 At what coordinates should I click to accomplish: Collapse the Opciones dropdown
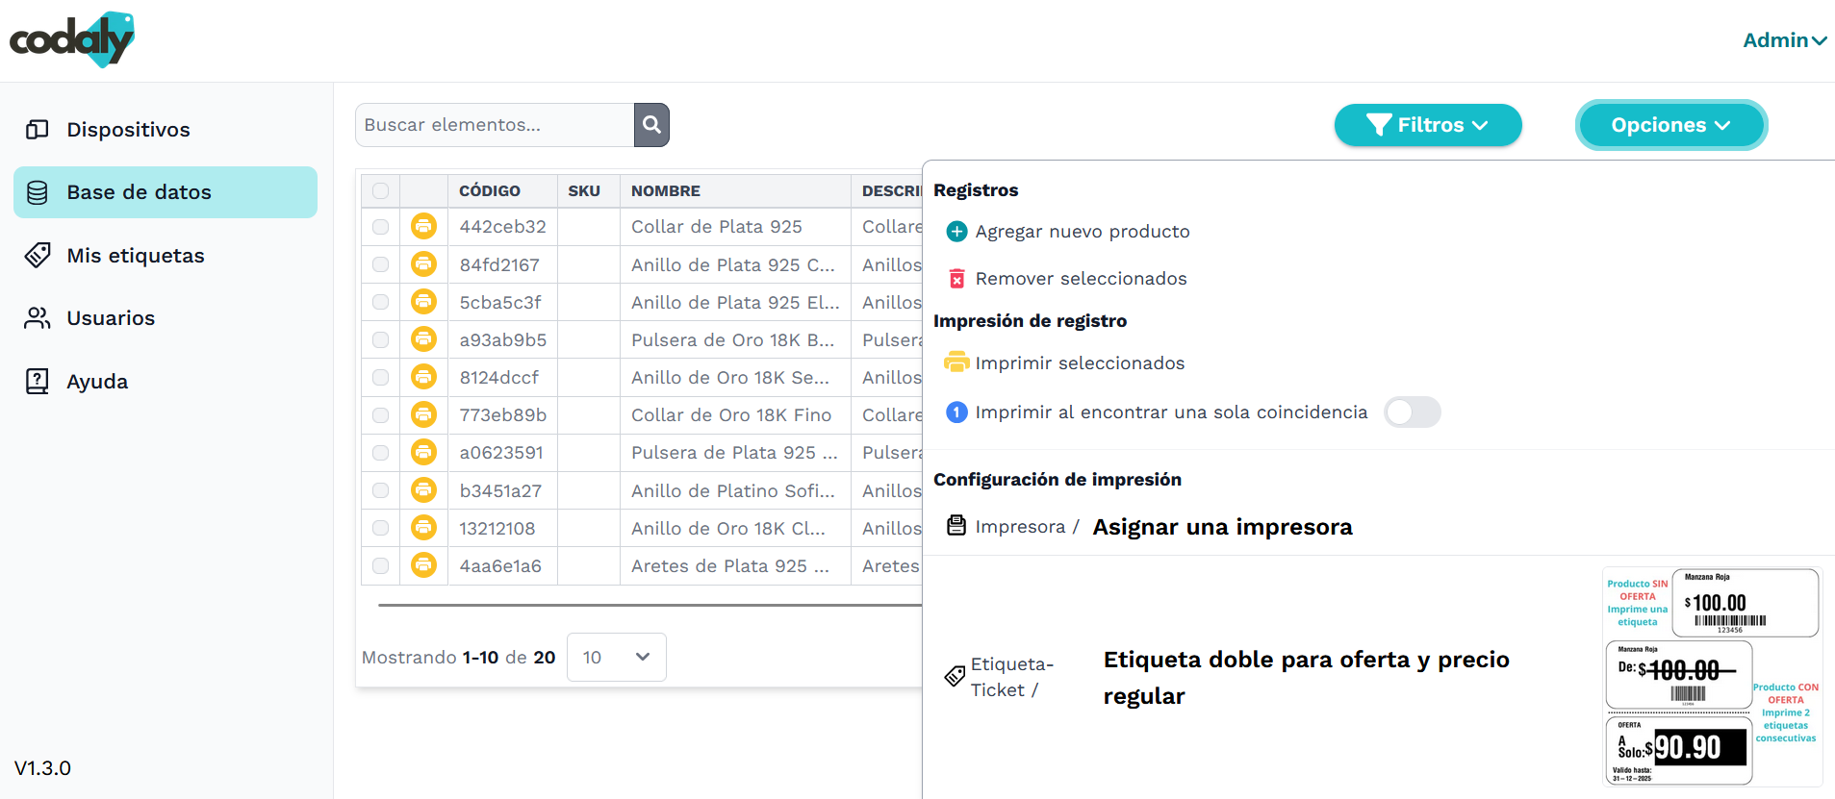click(1670, 125)
